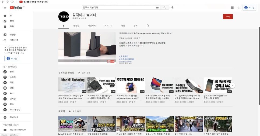Open browser home page icon
The width and height of the screenshot is (260, 136).
(x=12, y=2)
